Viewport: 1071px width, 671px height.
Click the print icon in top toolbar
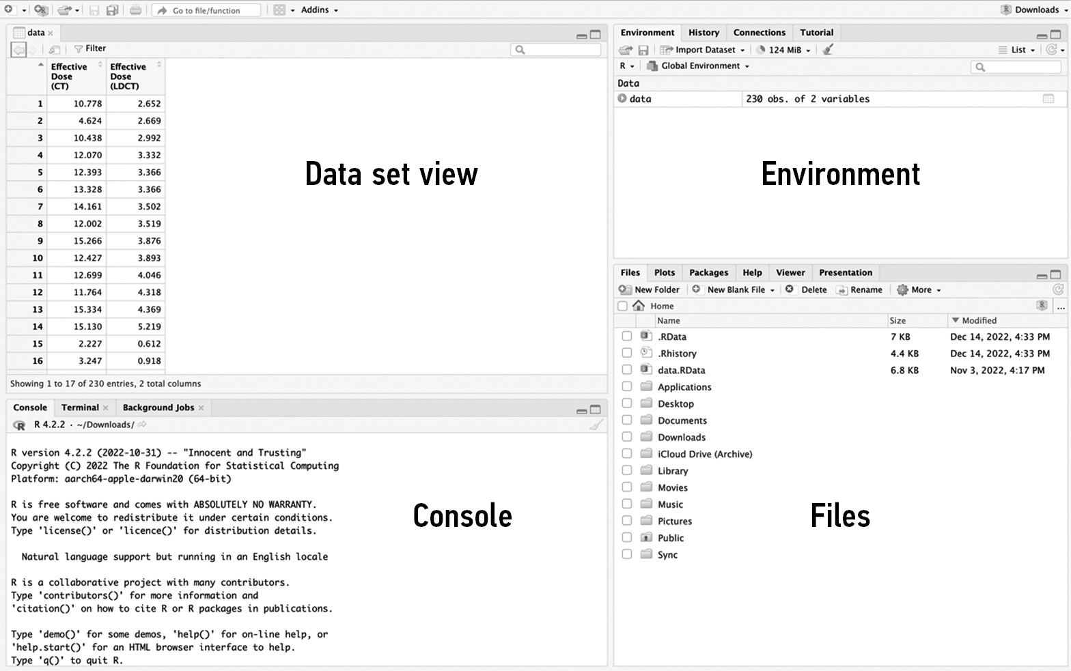tap(135, 10)
